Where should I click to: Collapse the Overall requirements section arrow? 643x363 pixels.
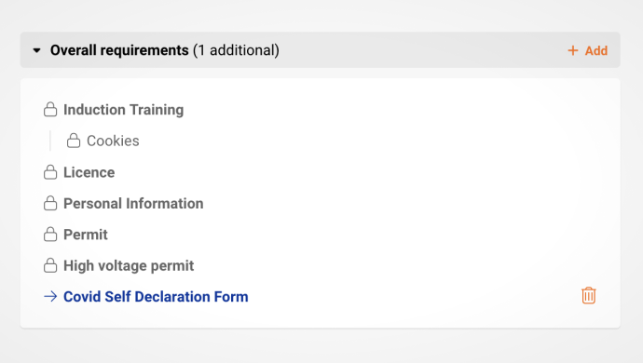[x=37, y=50]
